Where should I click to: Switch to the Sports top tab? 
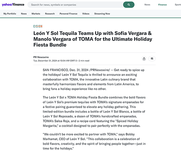point(178,5)
